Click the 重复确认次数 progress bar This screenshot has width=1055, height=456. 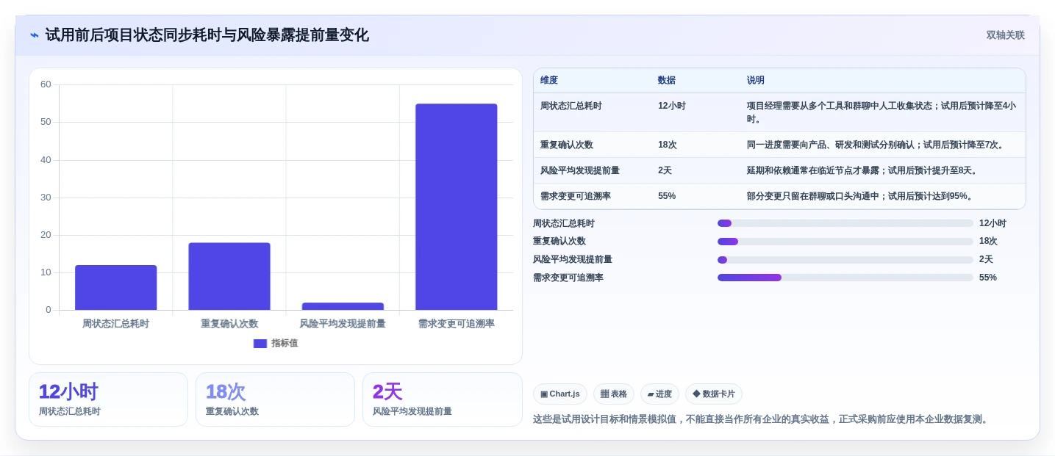click(x=845, y=242)
